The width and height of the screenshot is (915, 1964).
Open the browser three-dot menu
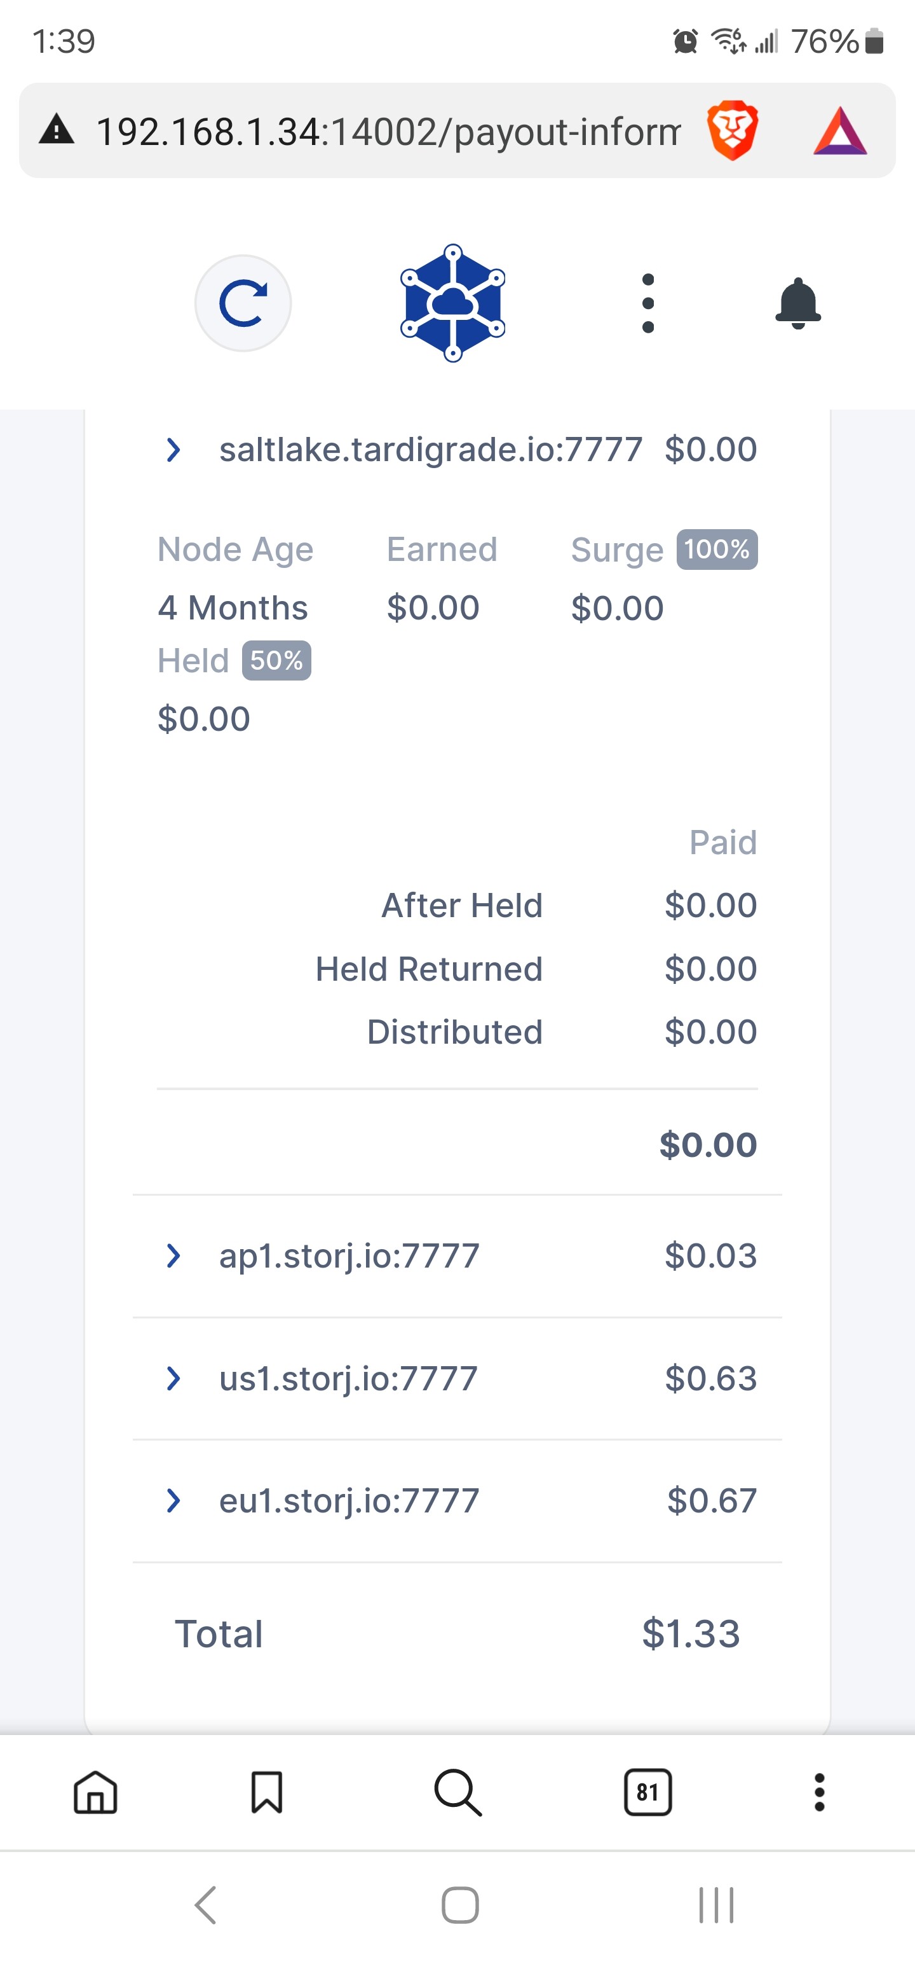click(819, 1792)
